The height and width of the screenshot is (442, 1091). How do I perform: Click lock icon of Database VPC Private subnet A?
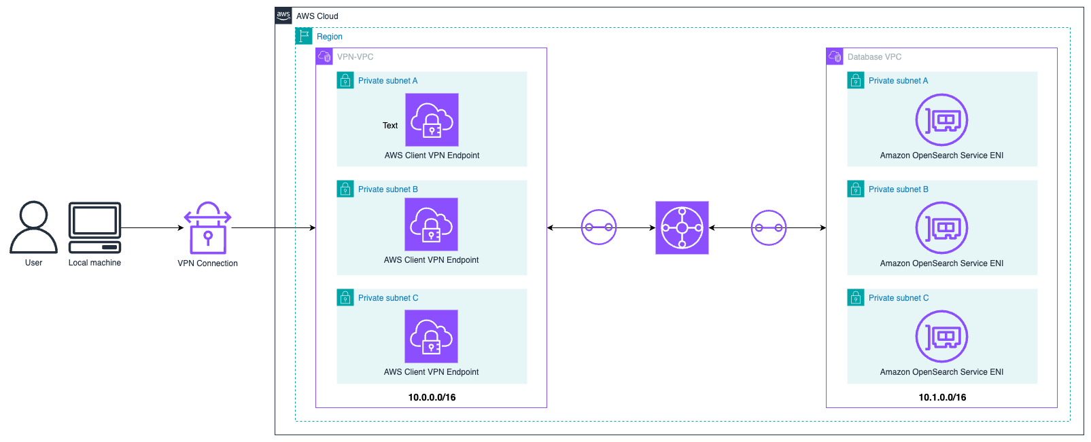(856, 80)
